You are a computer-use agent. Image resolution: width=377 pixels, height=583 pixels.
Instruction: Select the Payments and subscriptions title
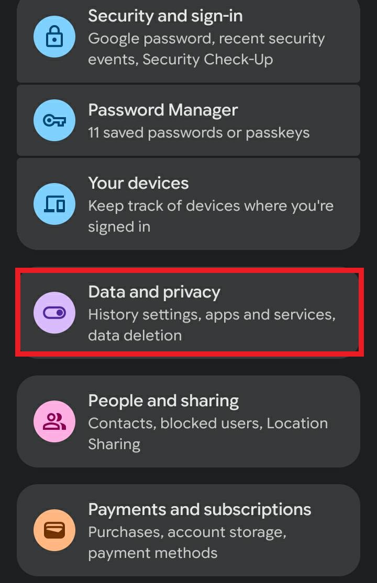199,509
